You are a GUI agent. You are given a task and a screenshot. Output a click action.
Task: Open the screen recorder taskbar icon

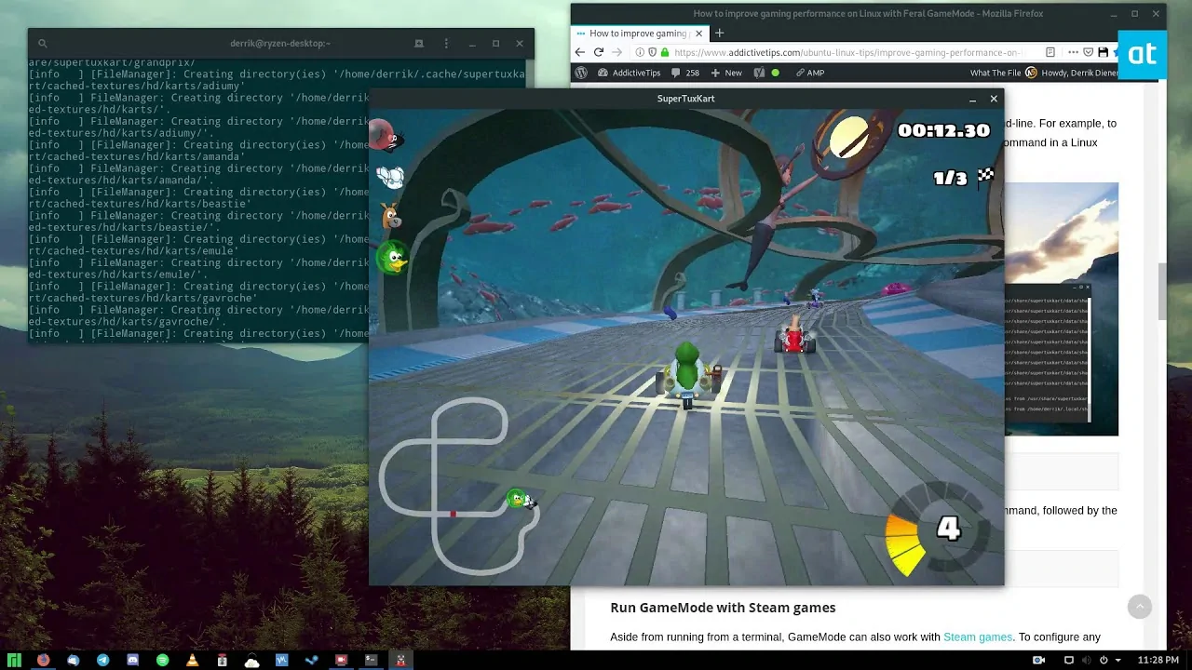pos(342,660)
